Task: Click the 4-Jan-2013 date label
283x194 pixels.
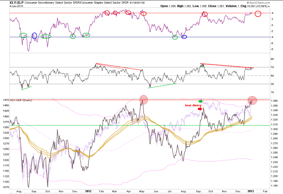Action: coord(16,6)
